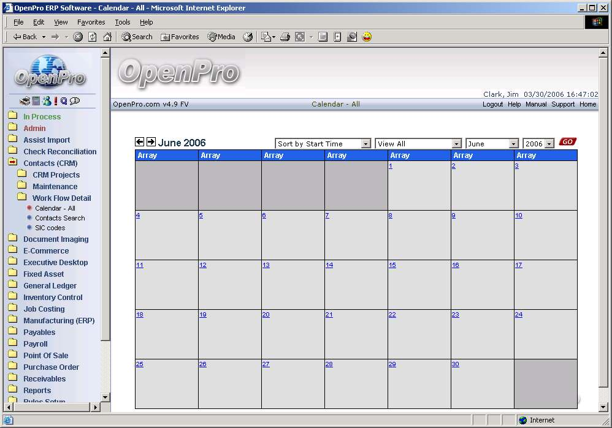612x428 pixels.
Task: Click the Print icon in the browser toolbar
Action: 285,37
